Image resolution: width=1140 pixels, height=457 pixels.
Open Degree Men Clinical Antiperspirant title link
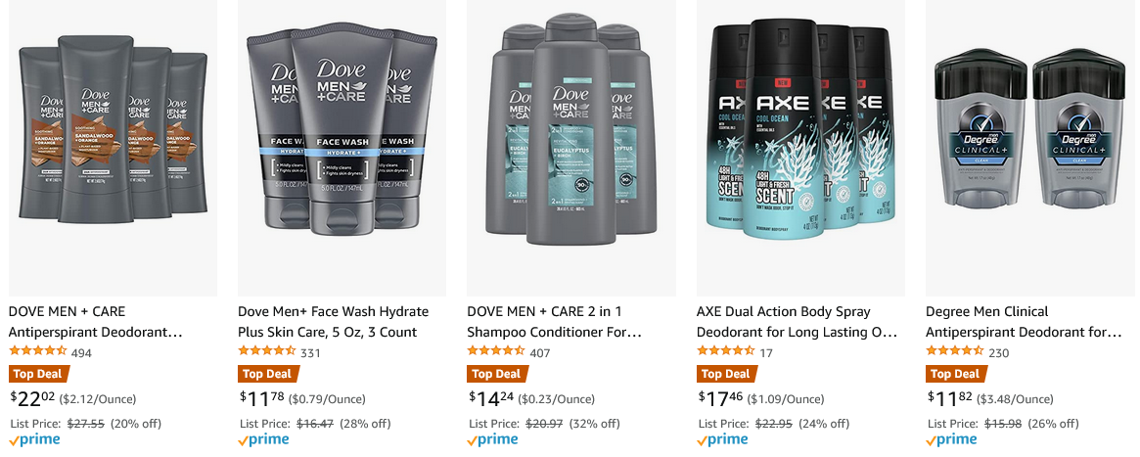click(1024, 322)
